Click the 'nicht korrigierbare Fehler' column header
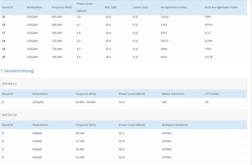Image resolution: width=252 pixels, height=165 pixels. point(221,7)
